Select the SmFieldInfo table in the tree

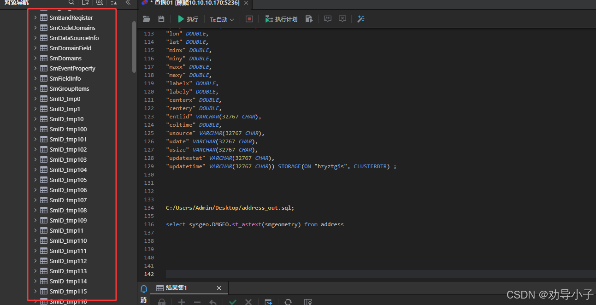tap(65, 78)
